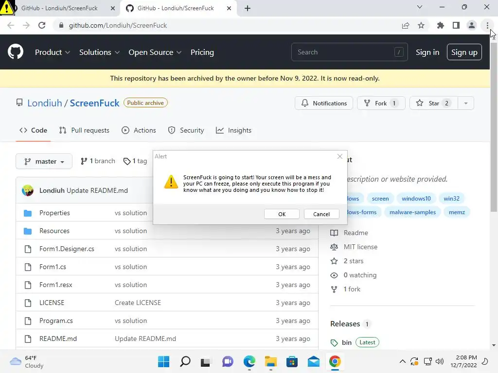Viewport: 498px width, 373px height.
Task: Launch Microsoft Edge from the taskbar
Action: [x=249, y=361]
